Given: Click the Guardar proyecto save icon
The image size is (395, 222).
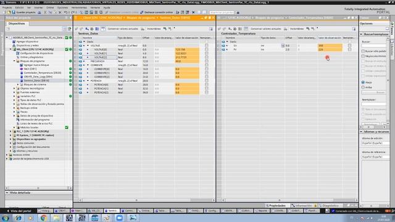Looking at the screenshot, I should [x=14, y=12].
